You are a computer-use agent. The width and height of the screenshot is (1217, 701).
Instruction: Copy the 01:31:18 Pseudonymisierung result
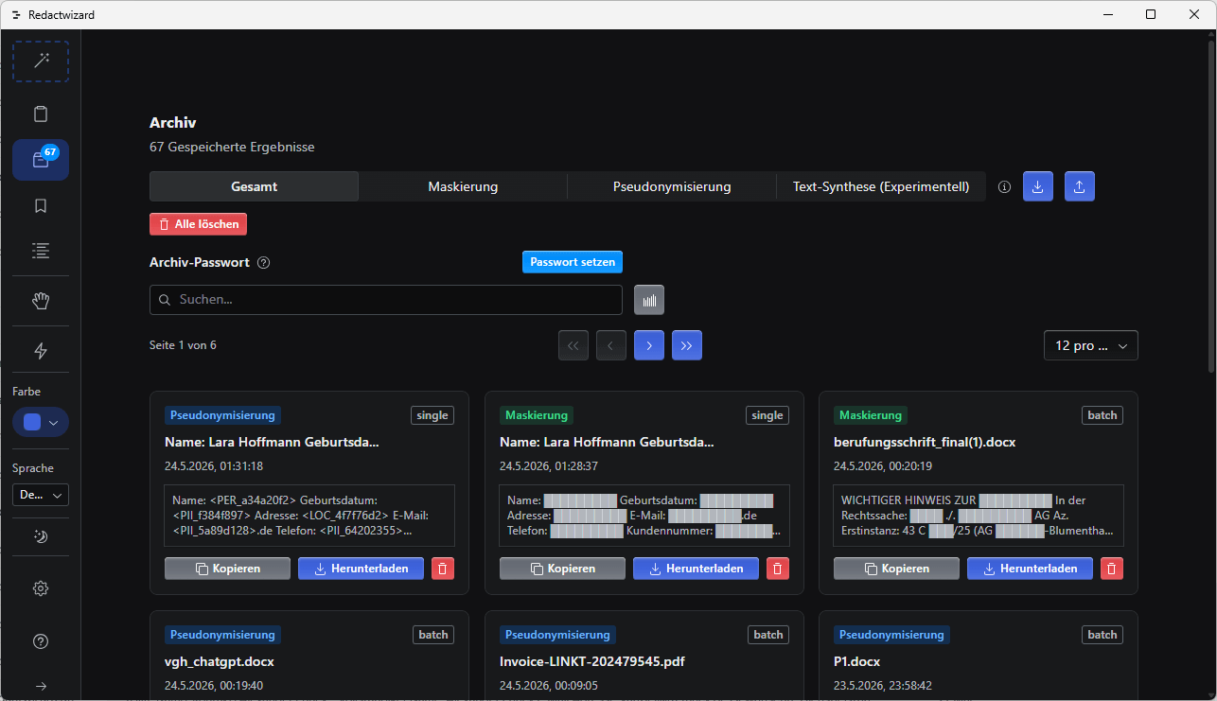point(228,569)
